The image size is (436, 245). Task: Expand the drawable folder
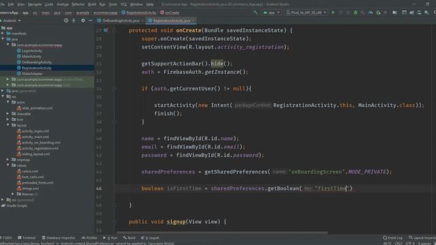click(7, 114)
